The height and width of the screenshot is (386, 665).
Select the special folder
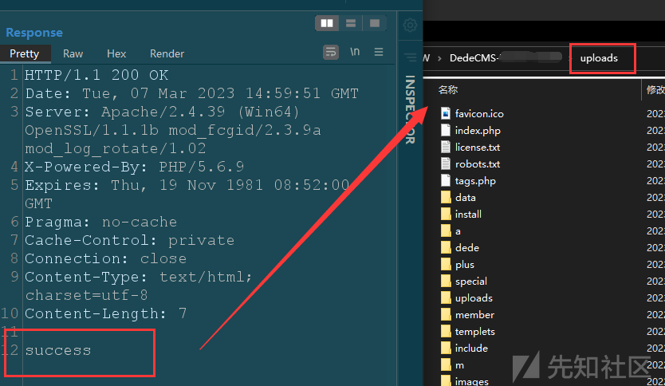coord(470,282)
